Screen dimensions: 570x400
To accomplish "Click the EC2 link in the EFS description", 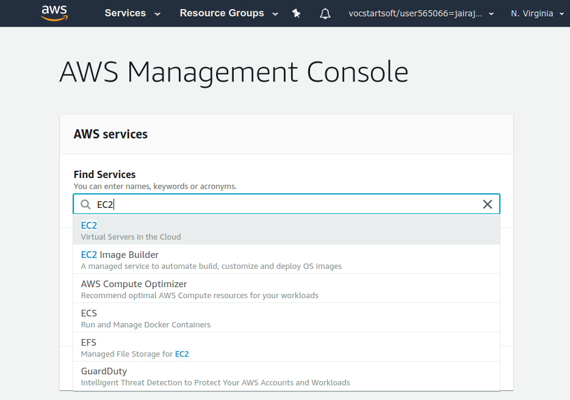I will [x=181, y=354].
